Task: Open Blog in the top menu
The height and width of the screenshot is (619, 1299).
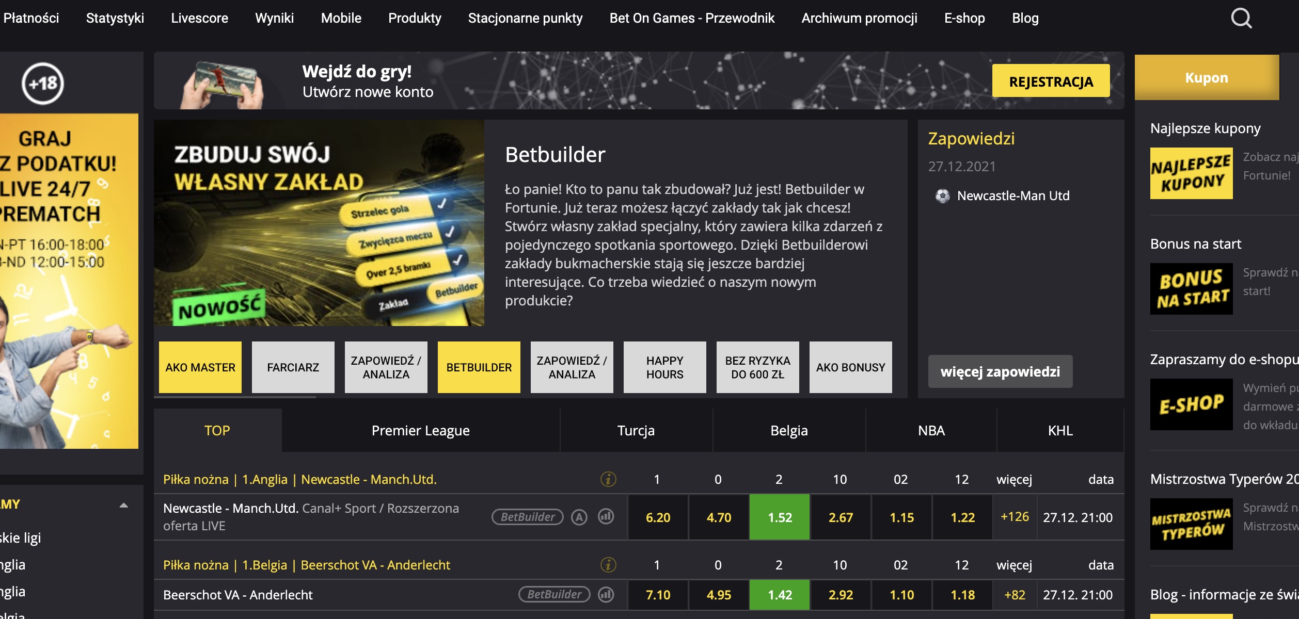Action: coord(1025,18)
